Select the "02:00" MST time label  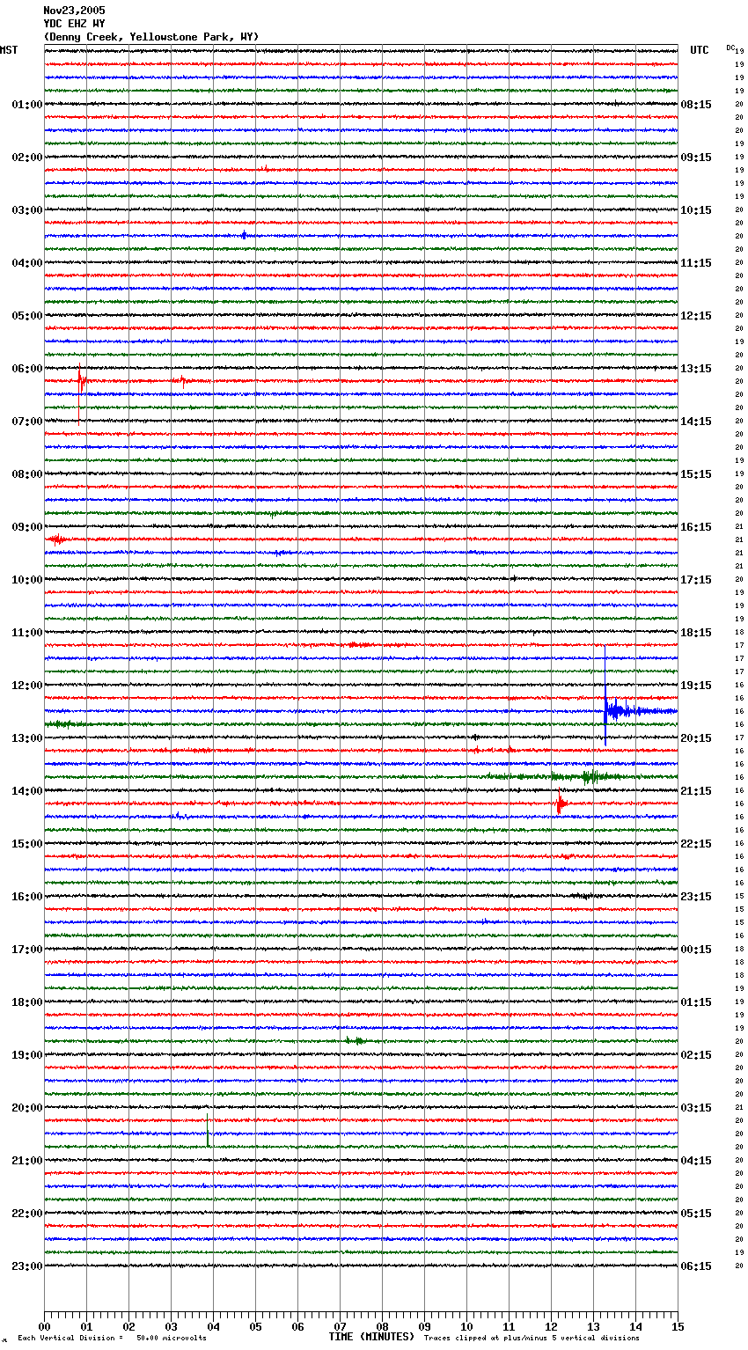(x=27, y=158)
